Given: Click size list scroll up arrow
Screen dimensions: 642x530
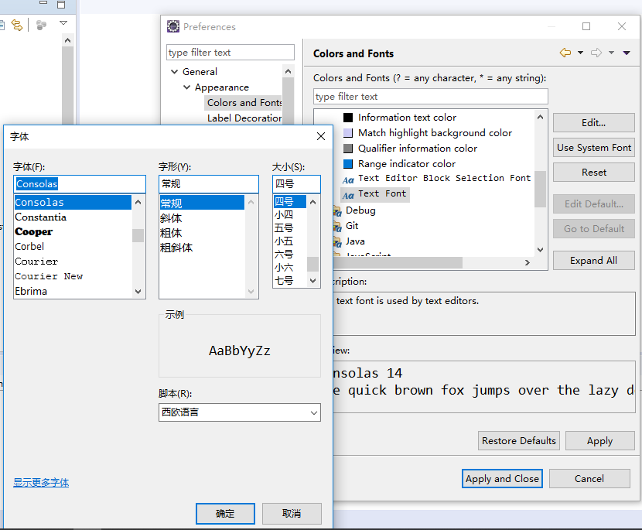Looking at the screenshot, I should tap(312, 202).
